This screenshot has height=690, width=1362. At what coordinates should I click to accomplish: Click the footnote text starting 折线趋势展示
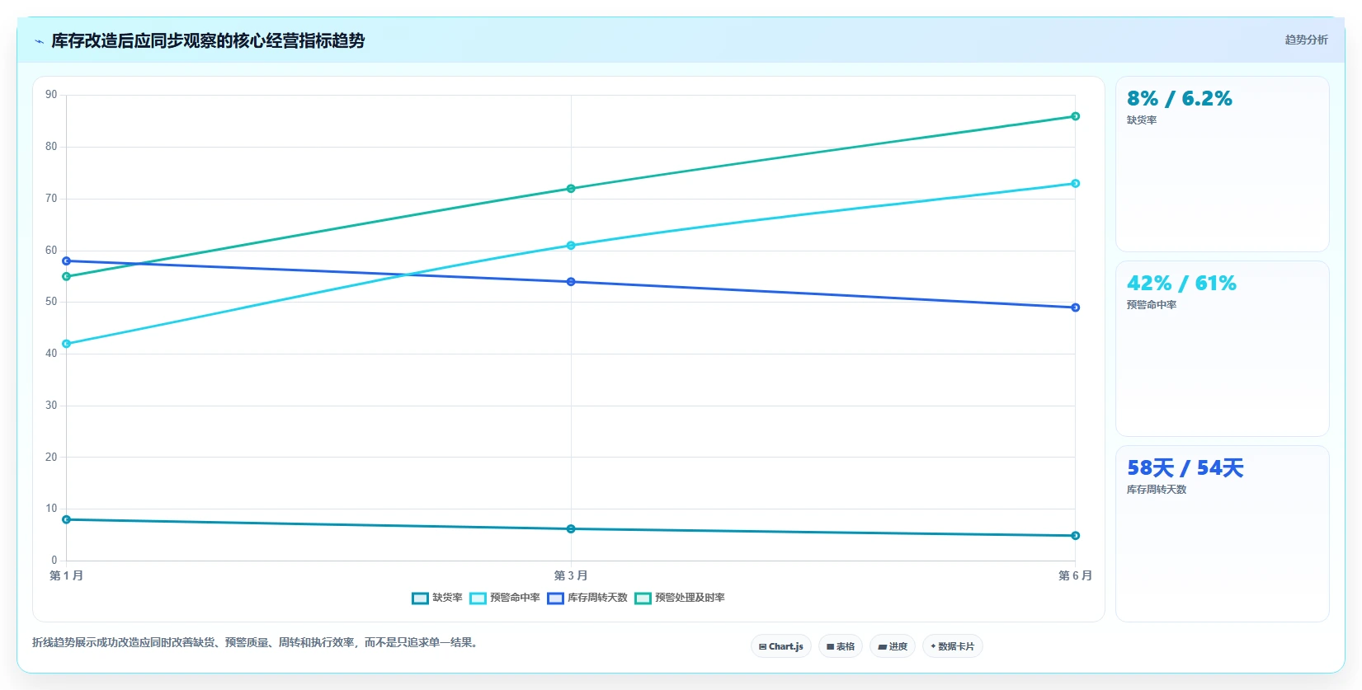257,642
